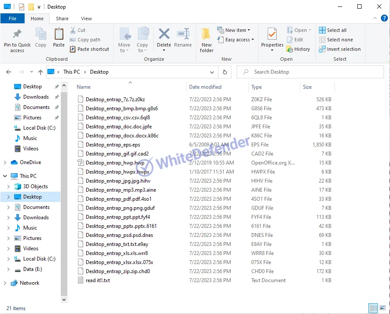Open the View ribbon tab
The image size is (390, 314).
click(x=86, y=19)
